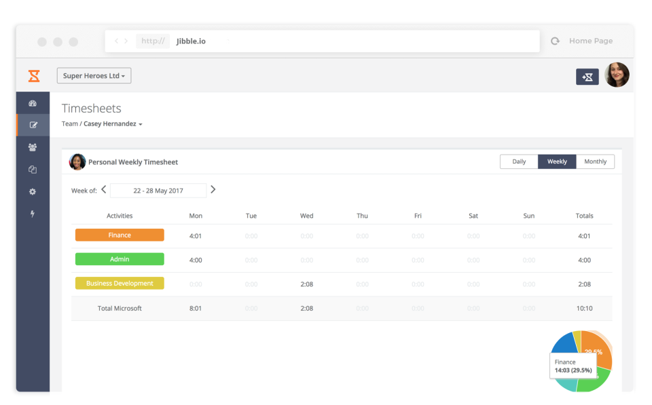Click the Fri column header
652x405 pixels.
click(x=418, y=216)
